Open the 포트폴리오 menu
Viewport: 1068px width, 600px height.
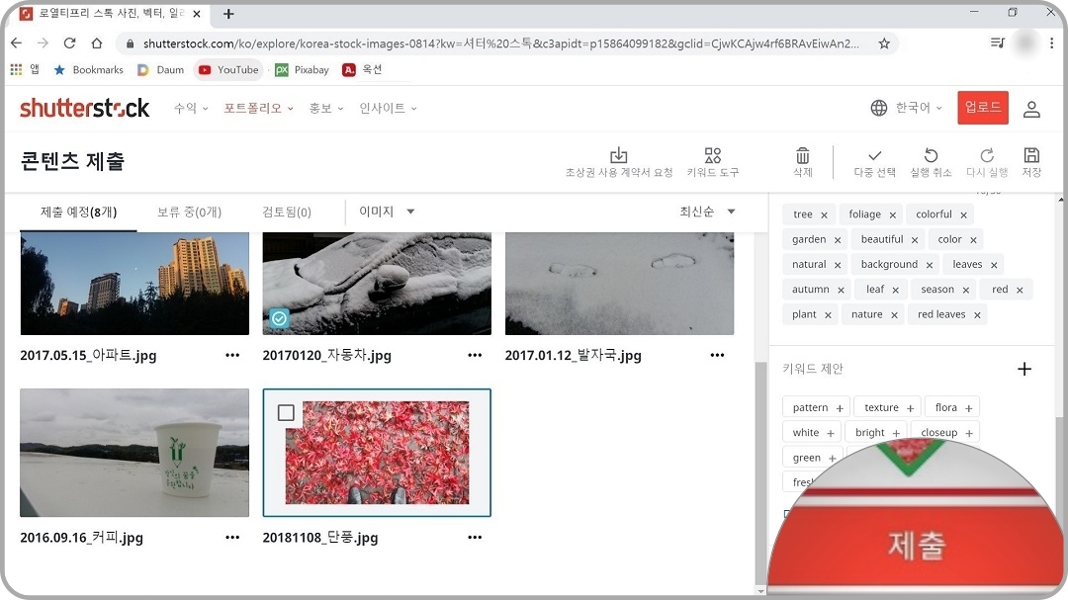click(x=254, y=109)
